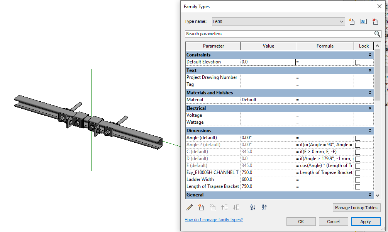Click into the Search parameters field
The height and width of the screenshot is (232, 388).
pos(280,34)
